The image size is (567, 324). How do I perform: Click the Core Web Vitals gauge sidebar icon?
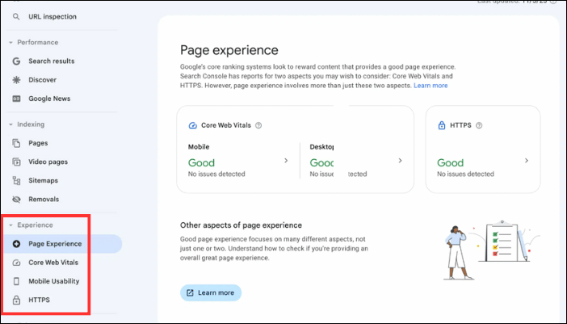pyautogui.click(x=16, y=263)
